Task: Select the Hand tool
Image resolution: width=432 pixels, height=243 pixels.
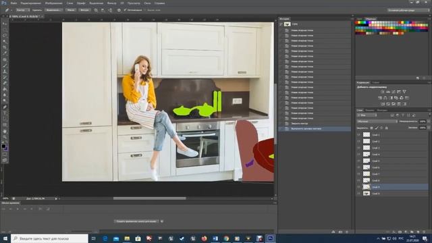Action: pyautogui.click(x=5, y=131)
